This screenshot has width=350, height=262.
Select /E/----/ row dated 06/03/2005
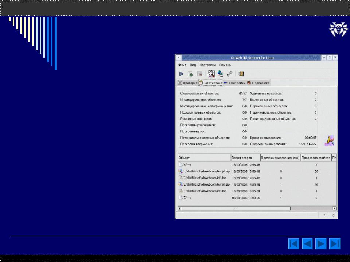257,198
